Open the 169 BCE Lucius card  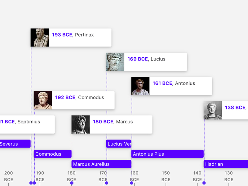tap(156, 62)
